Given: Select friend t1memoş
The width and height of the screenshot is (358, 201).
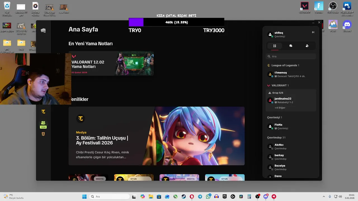Looking at the screenshot, I should pyautogui.click(x=291, y=74).
